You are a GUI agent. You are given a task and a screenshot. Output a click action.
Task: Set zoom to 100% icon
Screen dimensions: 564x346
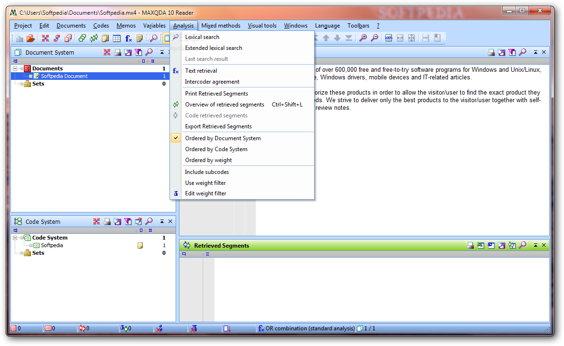tap(389, 38)
